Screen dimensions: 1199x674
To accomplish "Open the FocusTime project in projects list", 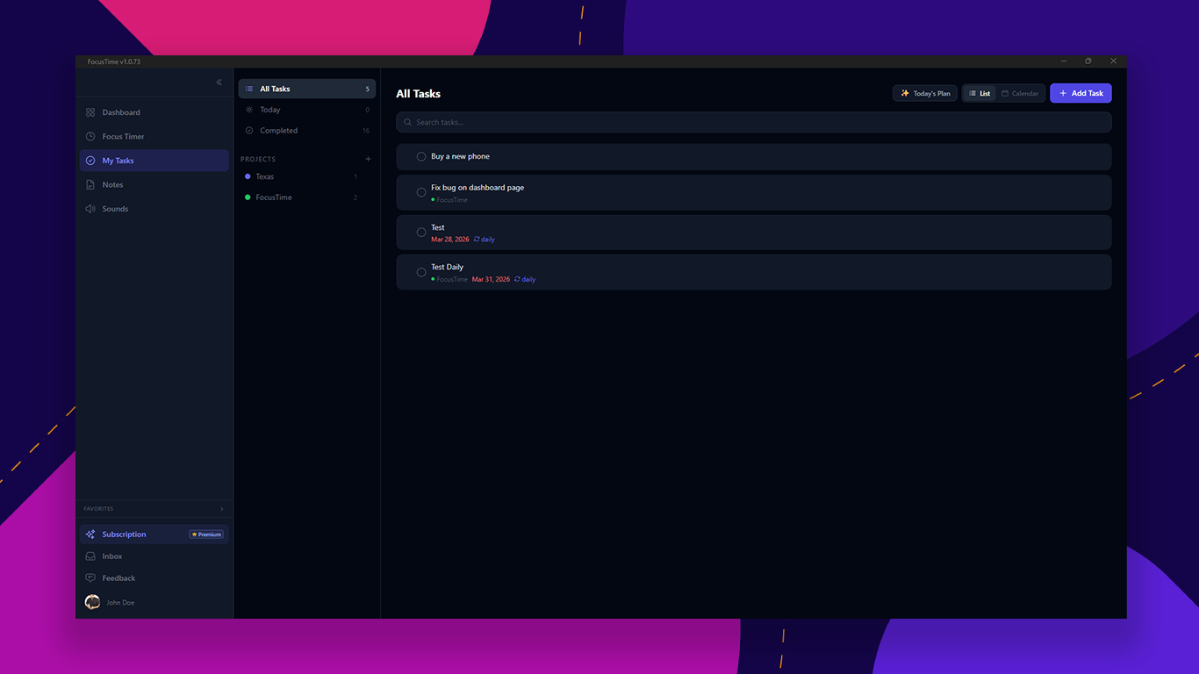I will 307,197.
